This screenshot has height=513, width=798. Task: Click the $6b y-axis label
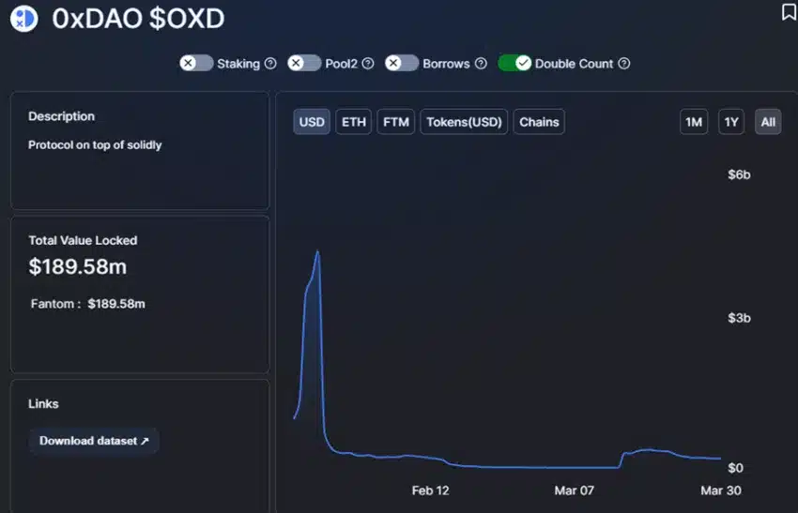739,174
